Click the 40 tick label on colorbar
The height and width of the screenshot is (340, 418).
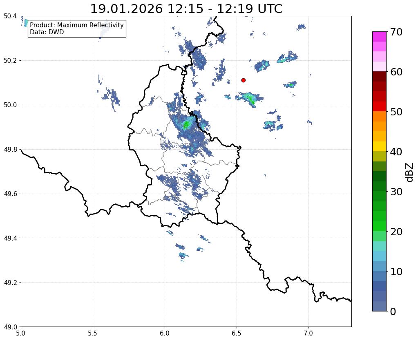396,152
